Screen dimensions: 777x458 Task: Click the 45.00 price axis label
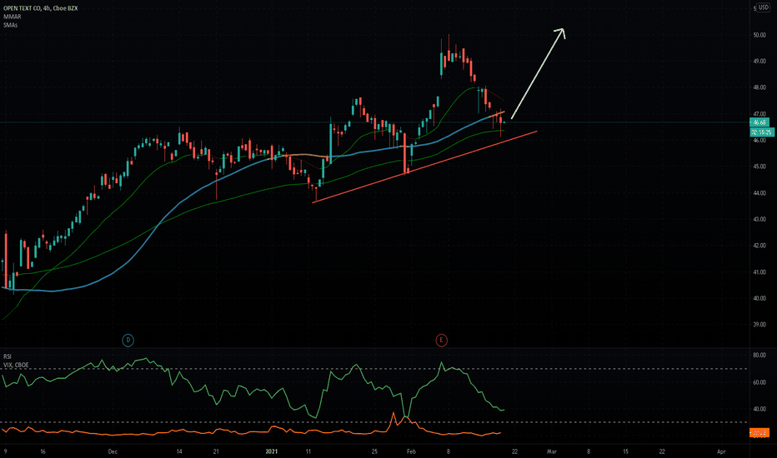[759, 167]
